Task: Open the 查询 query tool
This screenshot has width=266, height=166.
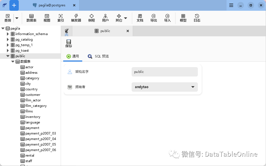Action: click(8, 18)
